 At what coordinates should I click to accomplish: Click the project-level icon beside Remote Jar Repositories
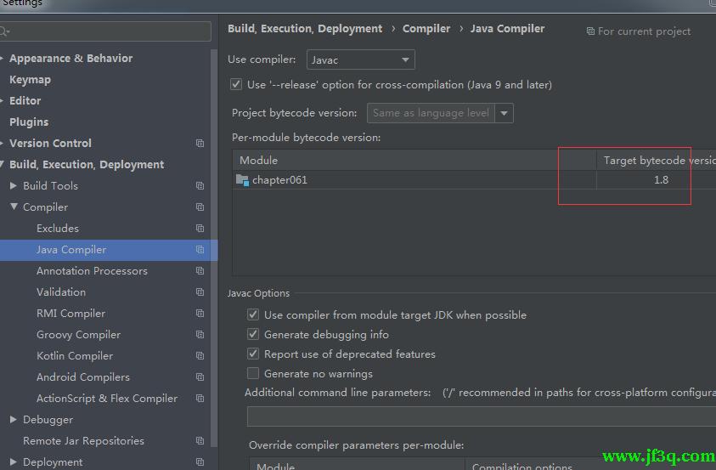[200, 441]
